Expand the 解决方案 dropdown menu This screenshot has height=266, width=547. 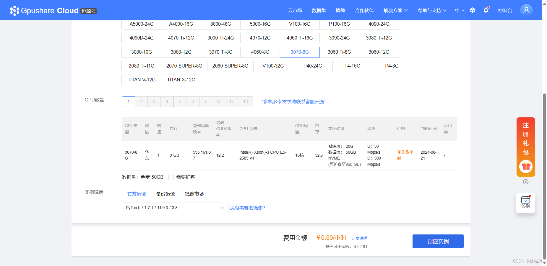tap(395, 11)
